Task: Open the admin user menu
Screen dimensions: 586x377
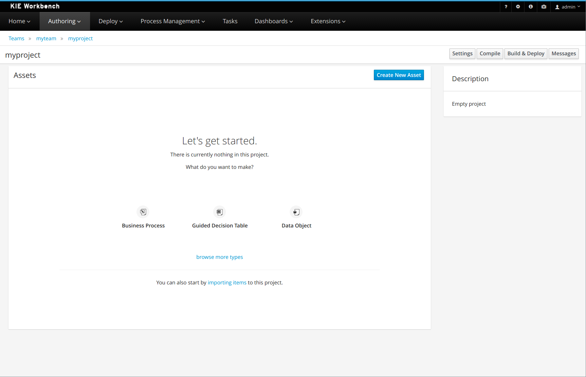Action: pyautogui.click(x=568, y=7)
